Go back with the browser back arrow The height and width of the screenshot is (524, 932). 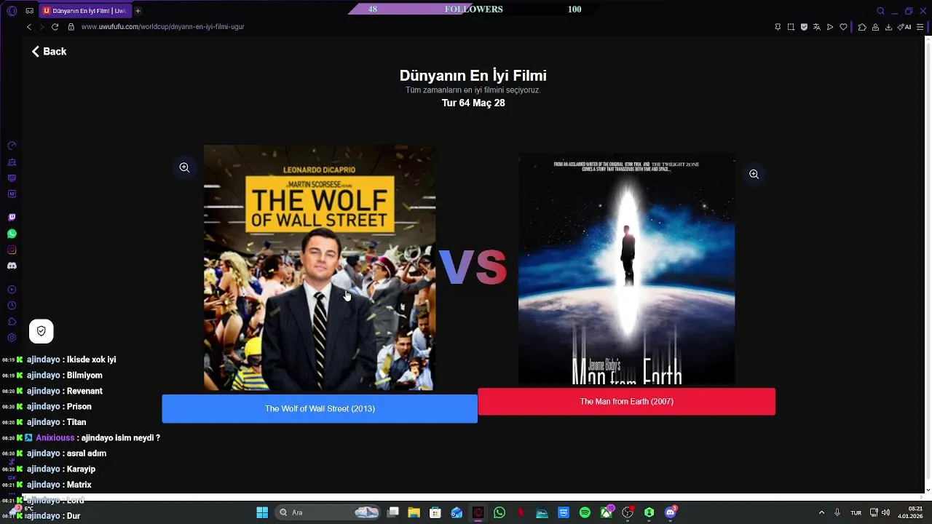coord(29,27)
